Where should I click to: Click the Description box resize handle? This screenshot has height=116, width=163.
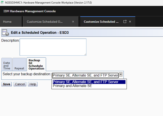coord(85,54)
